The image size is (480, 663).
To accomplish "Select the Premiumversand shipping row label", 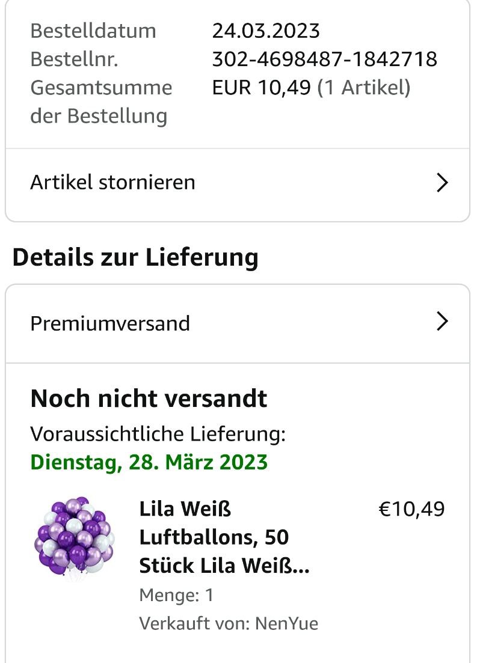I will pos(110,323).
